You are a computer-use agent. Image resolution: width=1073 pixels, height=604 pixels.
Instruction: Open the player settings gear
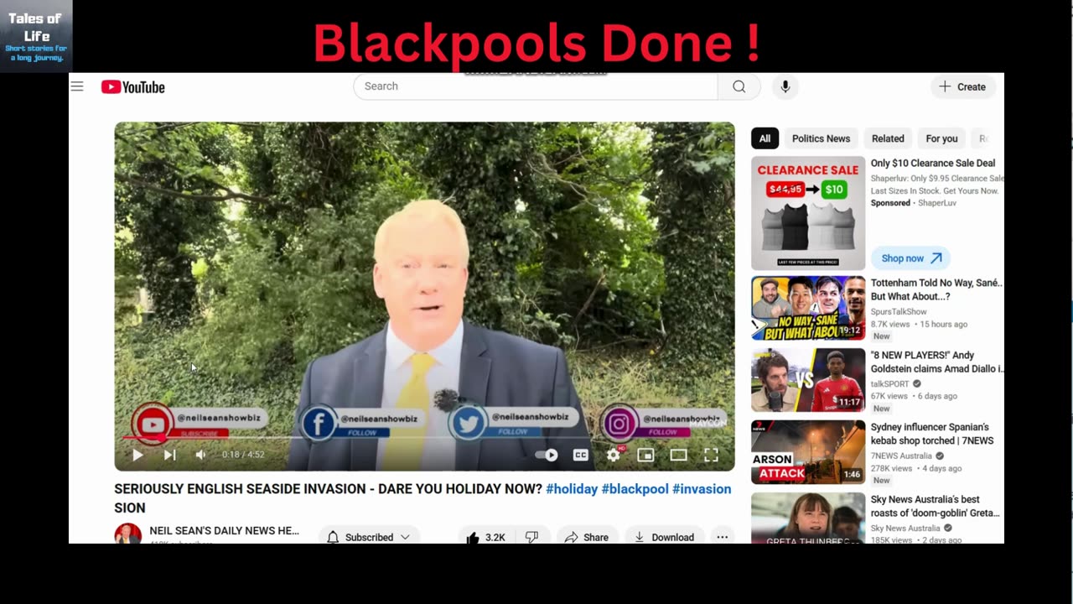(x=614, y=455)
